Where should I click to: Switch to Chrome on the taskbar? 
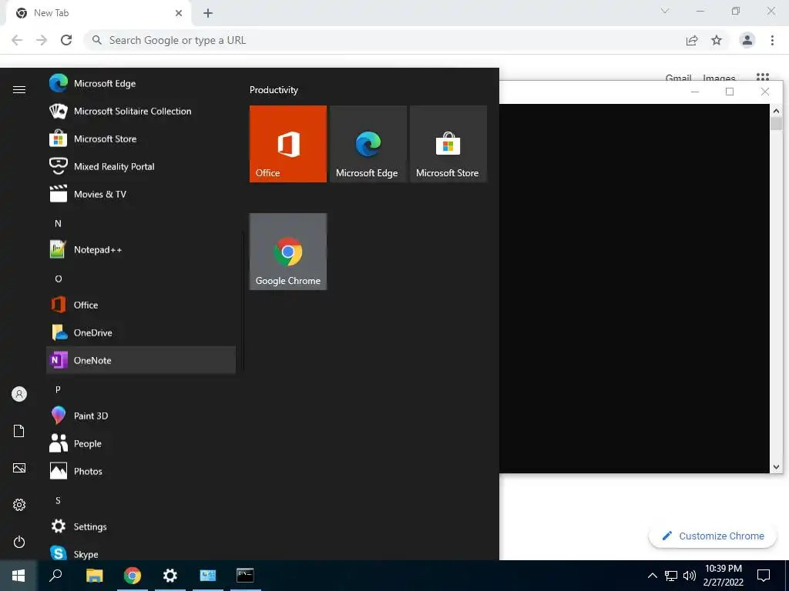point(133,576)
